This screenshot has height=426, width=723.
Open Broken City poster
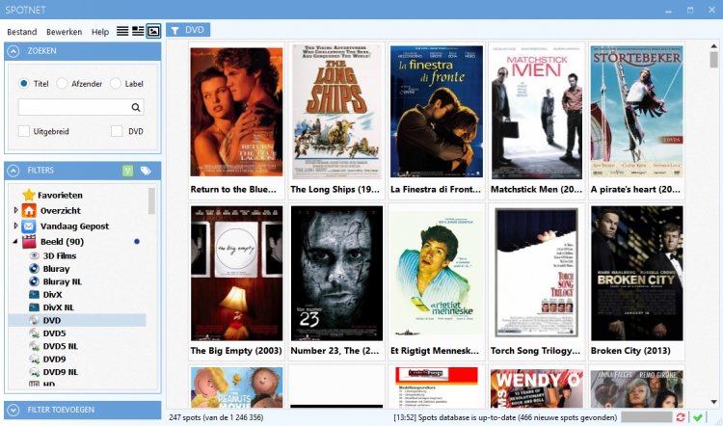637,273
